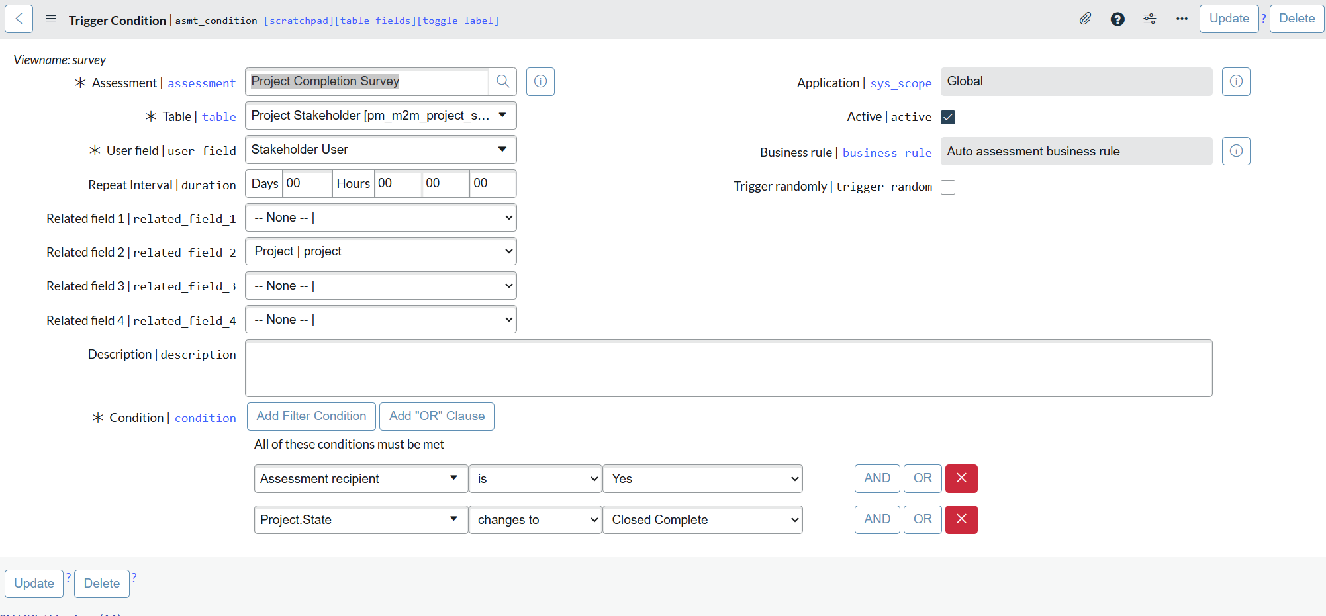Open the Assessment recipient field selector
This screenshot has width=1326, height=616.
361,479
